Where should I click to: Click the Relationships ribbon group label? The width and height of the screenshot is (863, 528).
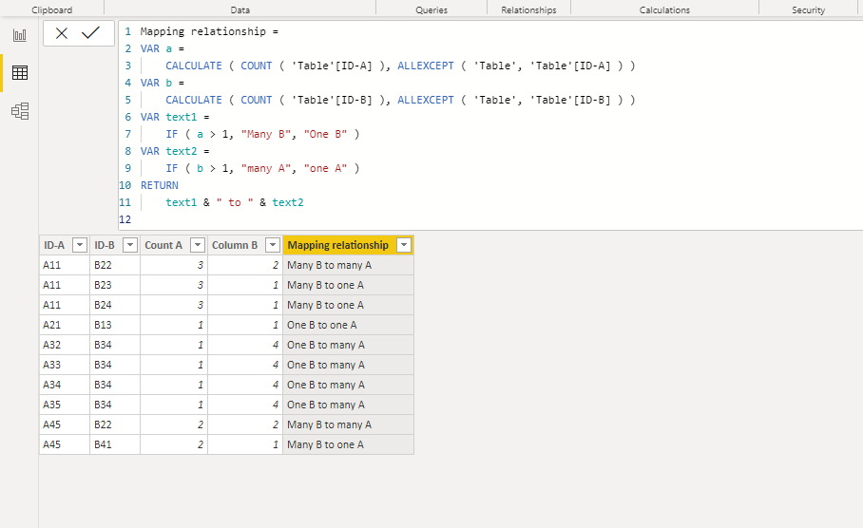click(528, 9)
